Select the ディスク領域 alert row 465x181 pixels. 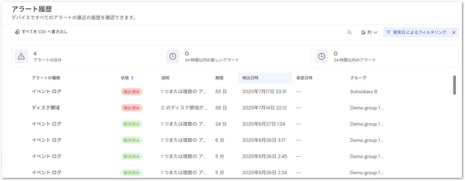tap(232, 108)
